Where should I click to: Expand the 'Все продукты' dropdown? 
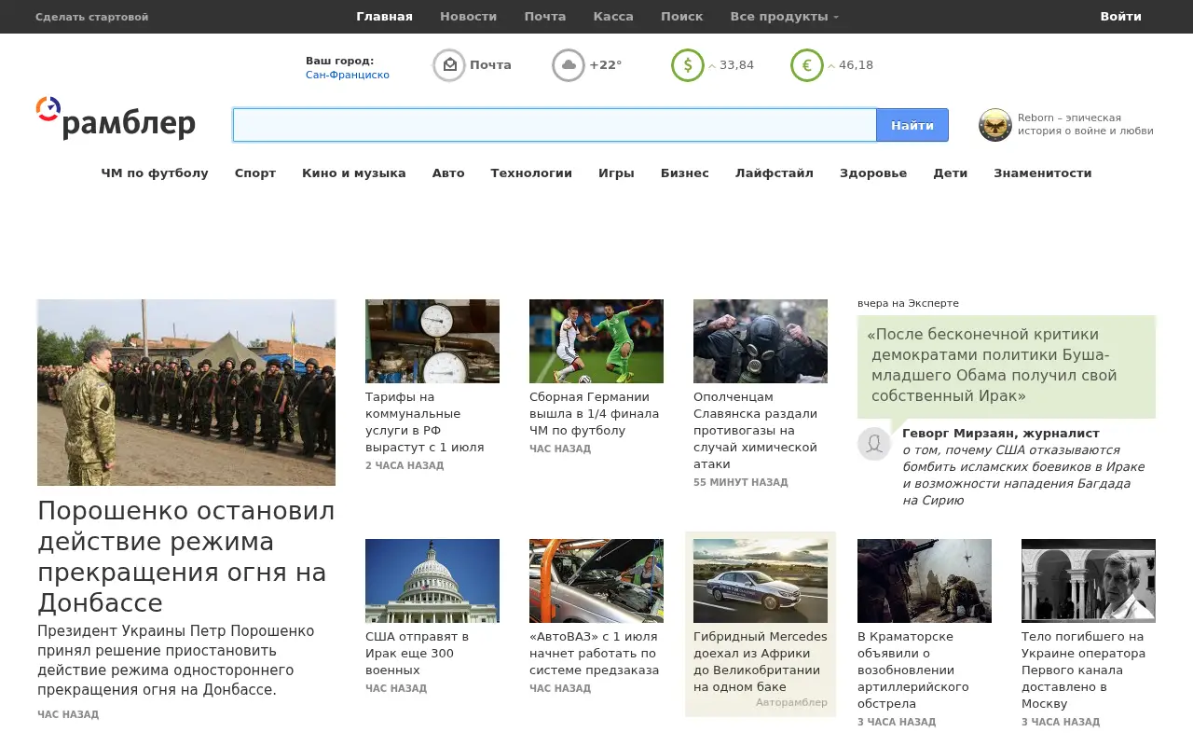(x=784, y=17)
